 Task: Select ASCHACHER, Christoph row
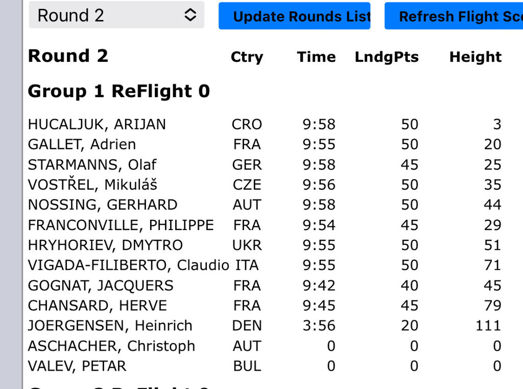point(111,346)
